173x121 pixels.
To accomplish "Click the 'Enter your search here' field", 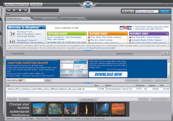I will click(146, 11).
